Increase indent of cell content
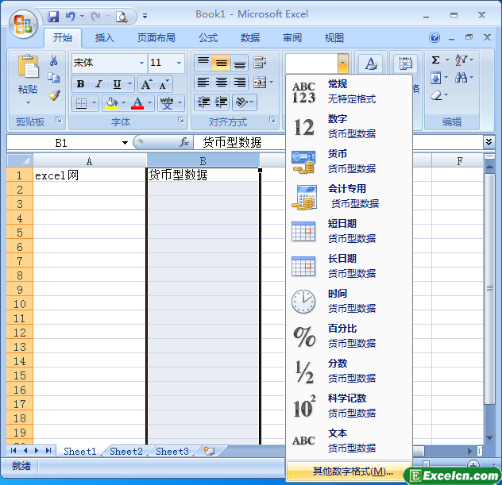This screenshot has width=502, height=485. (x=222, y=102)
